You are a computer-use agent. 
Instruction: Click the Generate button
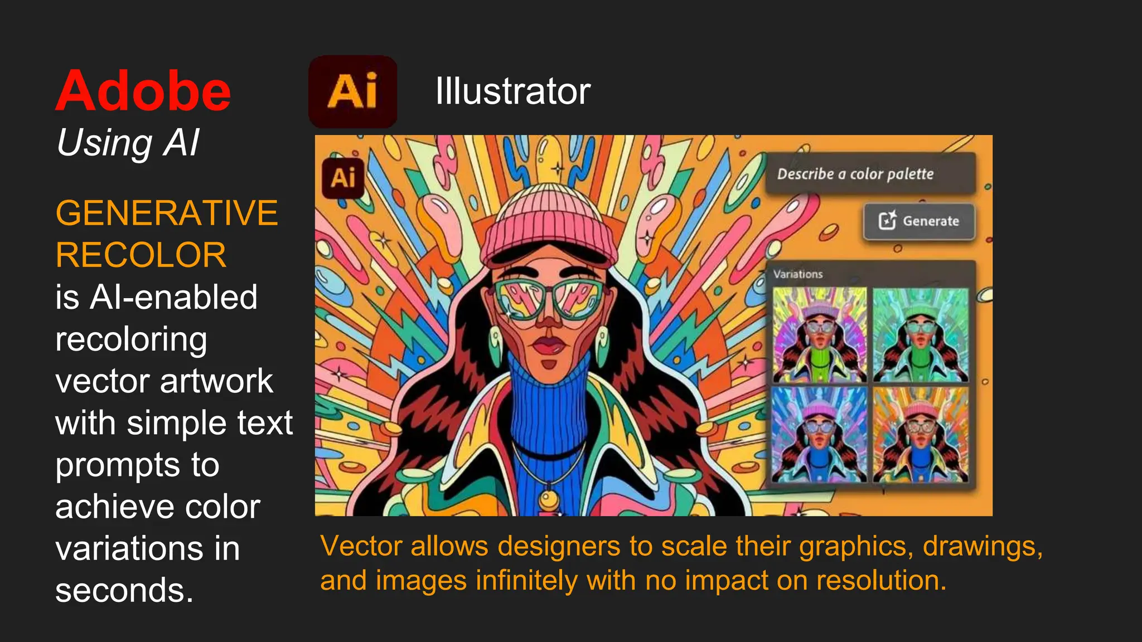coord(920,221)
